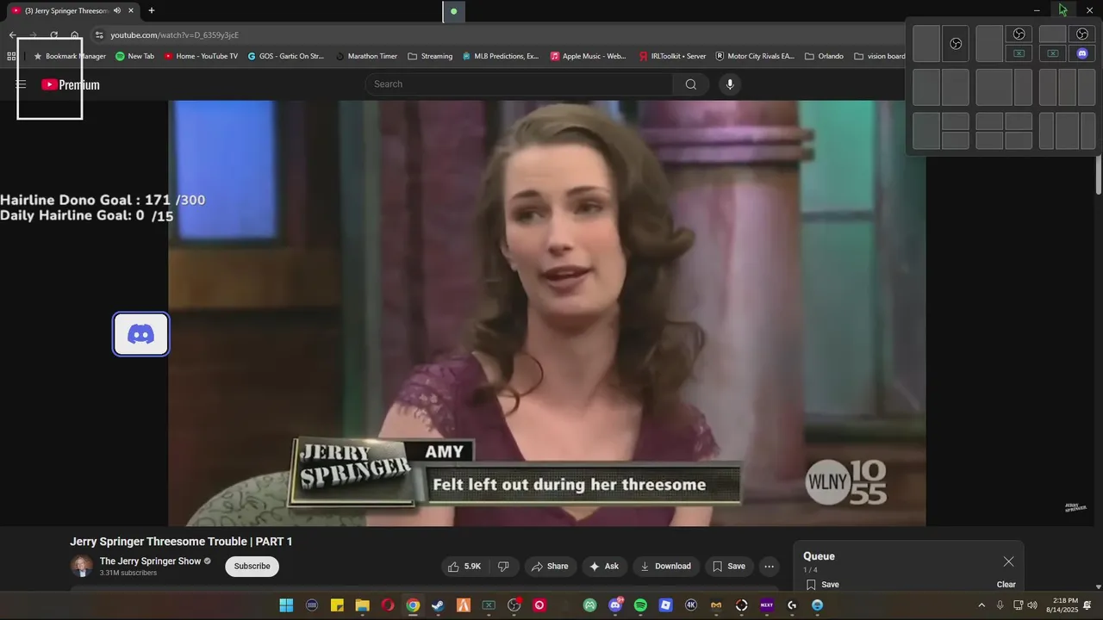The height and width of the screenshot is (620, 1103).
Task: Open the Windows notification center bell
Action: click(x=1088, y=605)
